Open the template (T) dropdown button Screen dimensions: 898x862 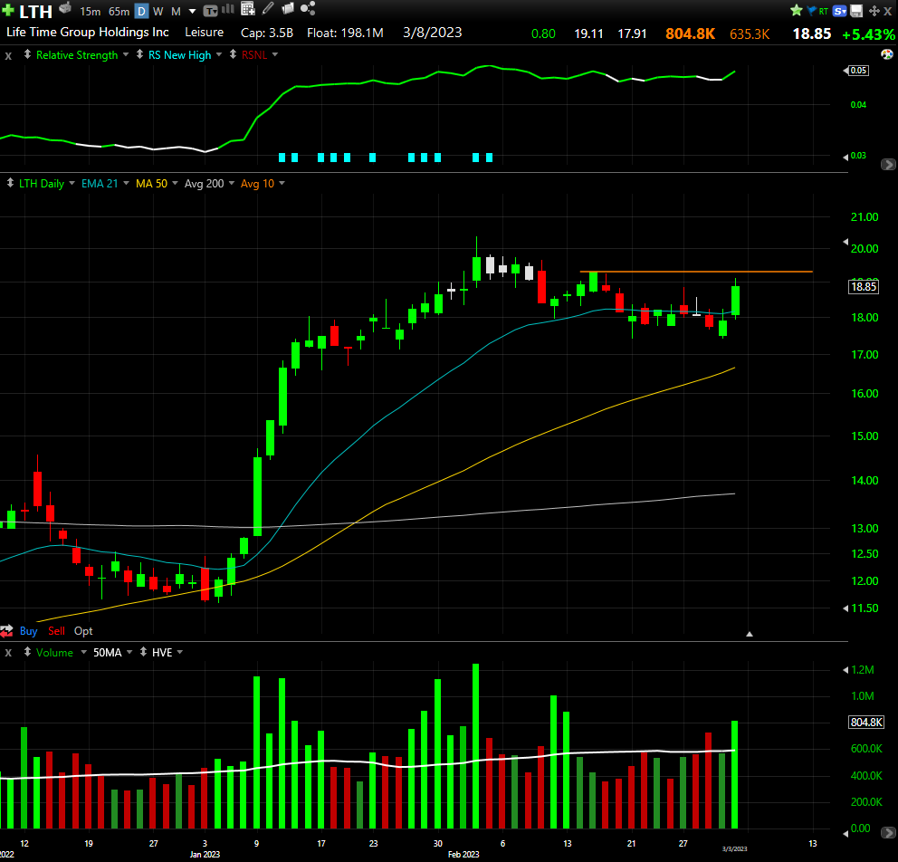210,11
